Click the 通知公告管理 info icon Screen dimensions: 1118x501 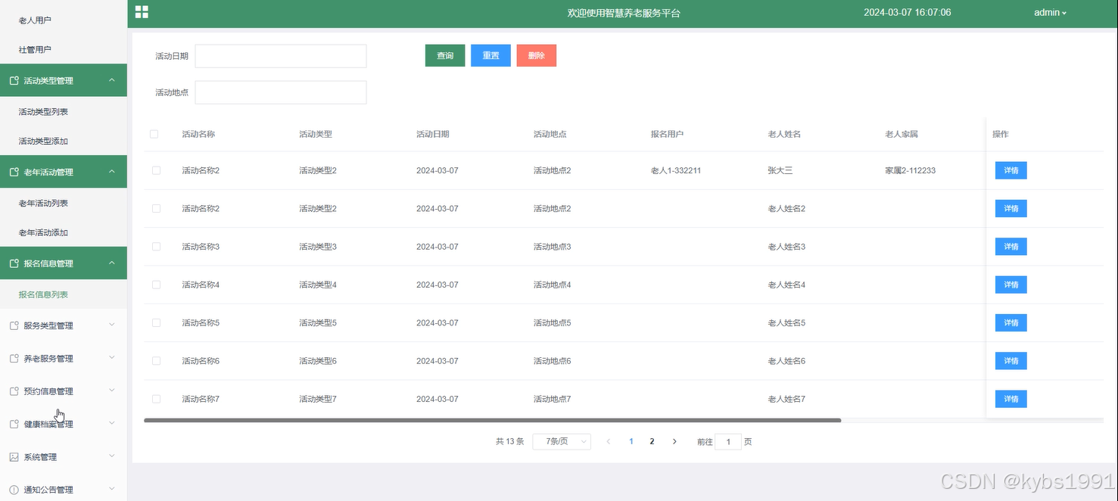14,490
